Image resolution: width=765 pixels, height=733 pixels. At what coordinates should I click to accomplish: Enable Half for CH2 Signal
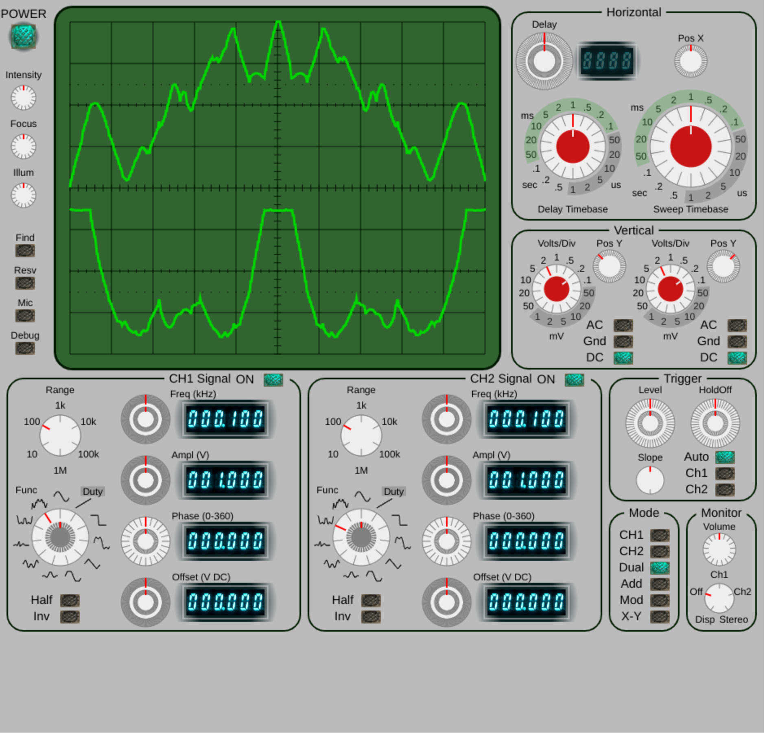click(371, 601)
